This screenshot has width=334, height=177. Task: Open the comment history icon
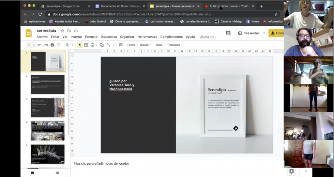[228, 33]
